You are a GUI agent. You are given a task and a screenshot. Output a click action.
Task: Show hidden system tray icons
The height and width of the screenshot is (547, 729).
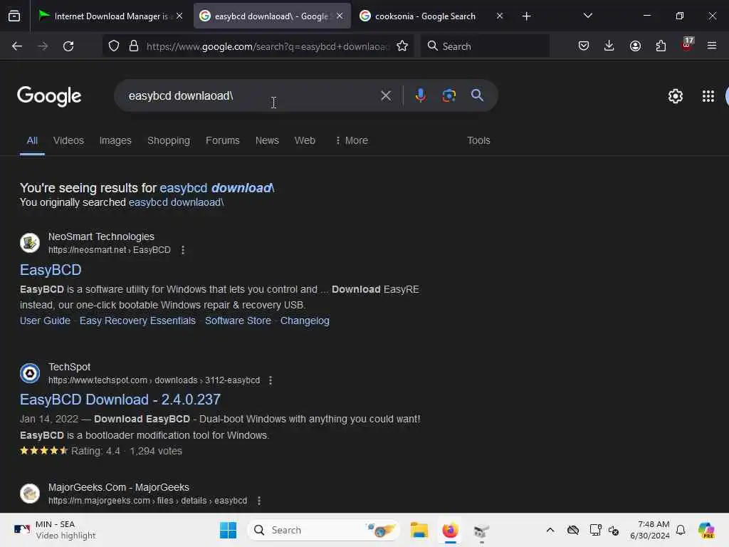(x=550, y=530)
